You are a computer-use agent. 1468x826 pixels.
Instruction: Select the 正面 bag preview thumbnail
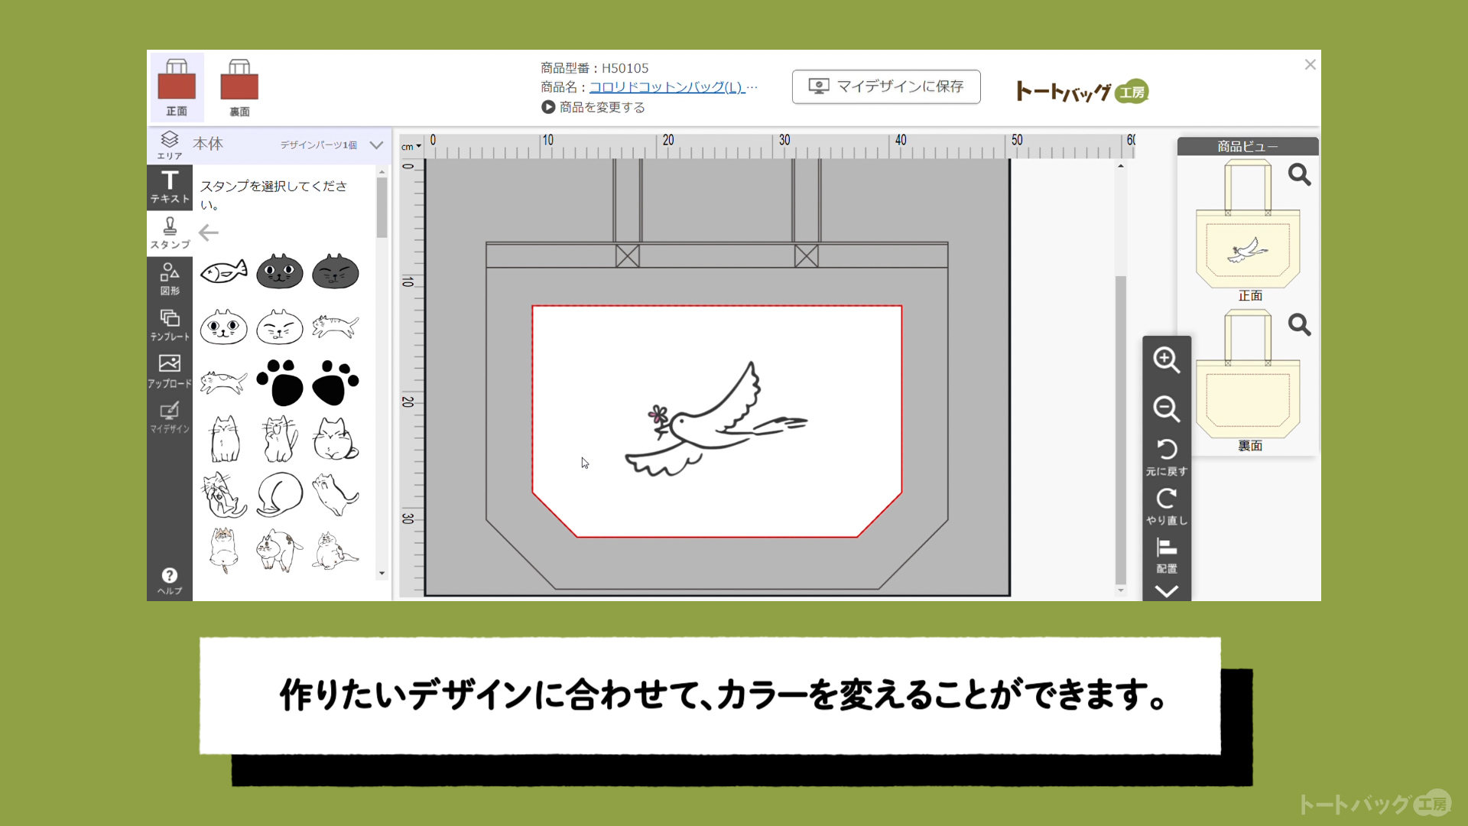(1248, 224)
